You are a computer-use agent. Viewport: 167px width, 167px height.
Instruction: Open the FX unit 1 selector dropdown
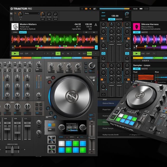pos(16,13)
